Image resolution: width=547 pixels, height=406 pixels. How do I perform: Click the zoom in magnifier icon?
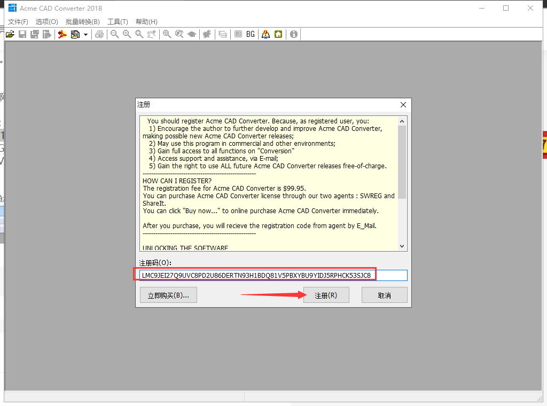127,34
